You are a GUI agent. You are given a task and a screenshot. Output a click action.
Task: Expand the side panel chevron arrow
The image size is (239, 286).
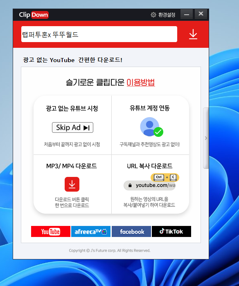click(x=206, y=138)
